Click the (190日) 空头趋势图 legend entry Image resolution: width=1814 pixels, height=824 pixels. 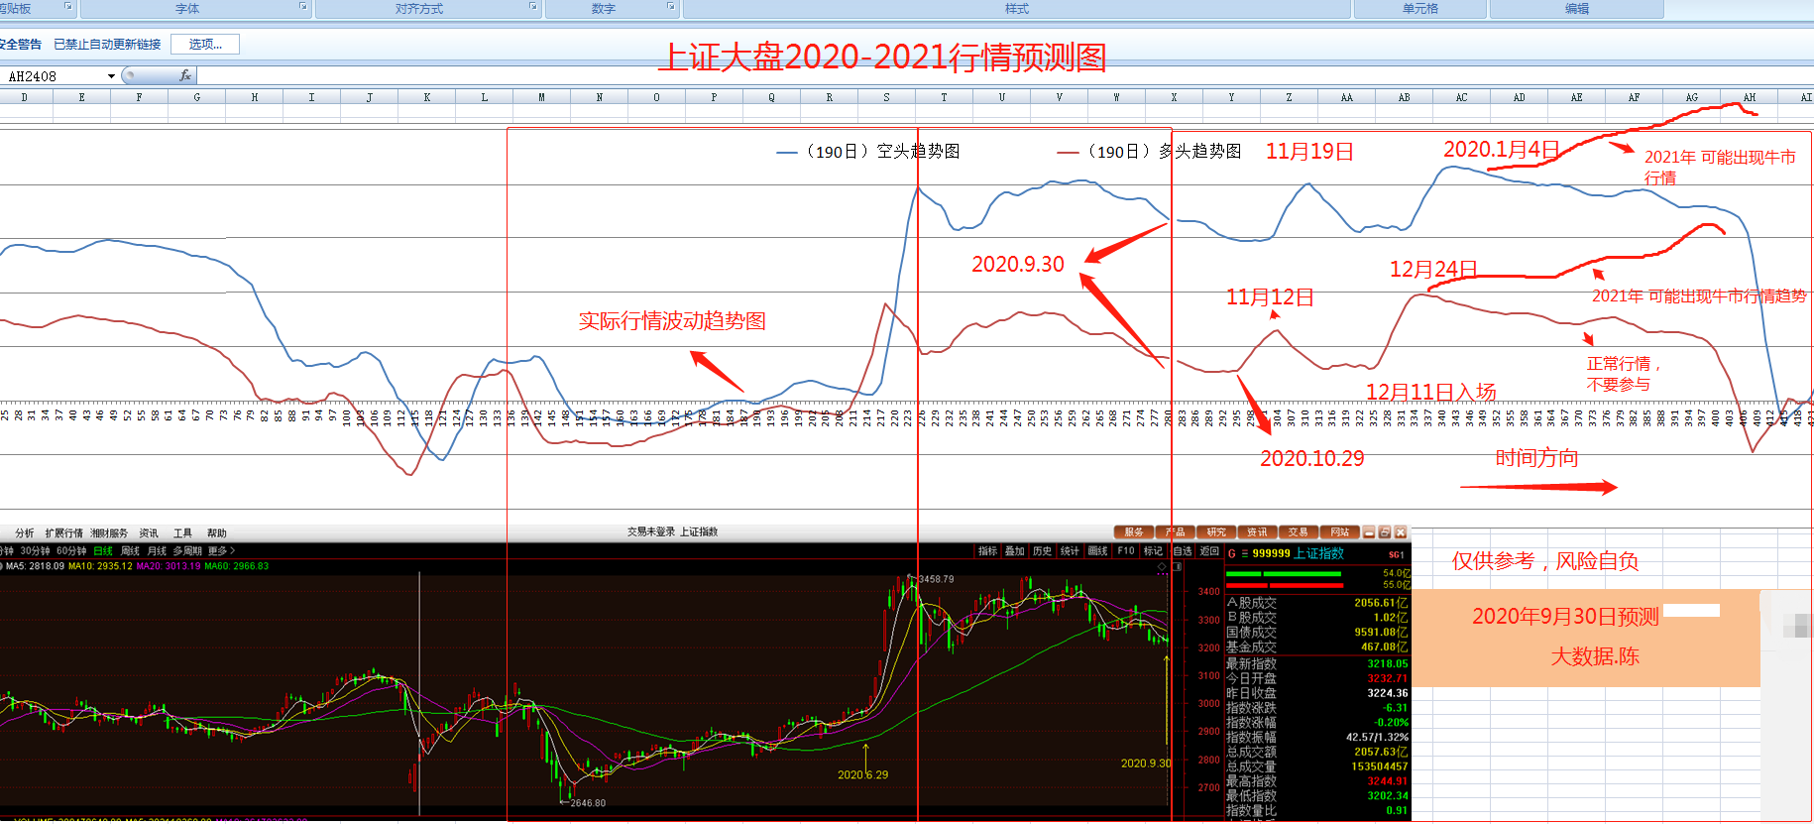[x=868, y=152]
